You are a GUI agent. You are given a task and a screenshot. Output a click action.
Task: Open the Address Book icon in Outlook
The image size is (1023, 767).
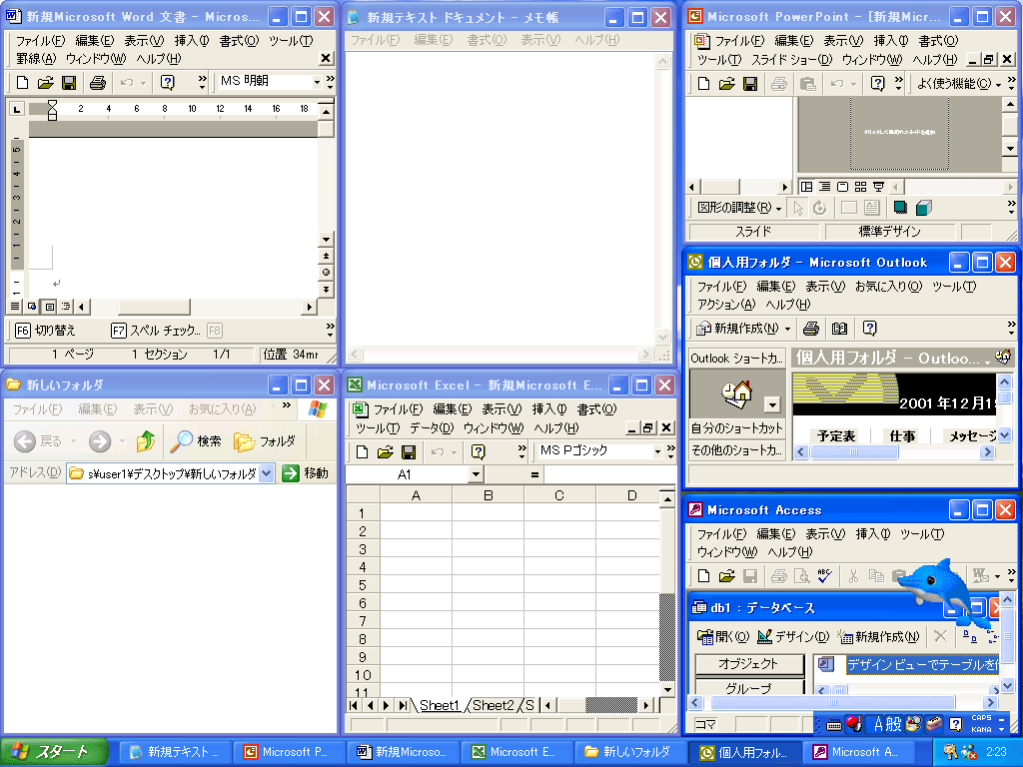click(x=839, y=328)
